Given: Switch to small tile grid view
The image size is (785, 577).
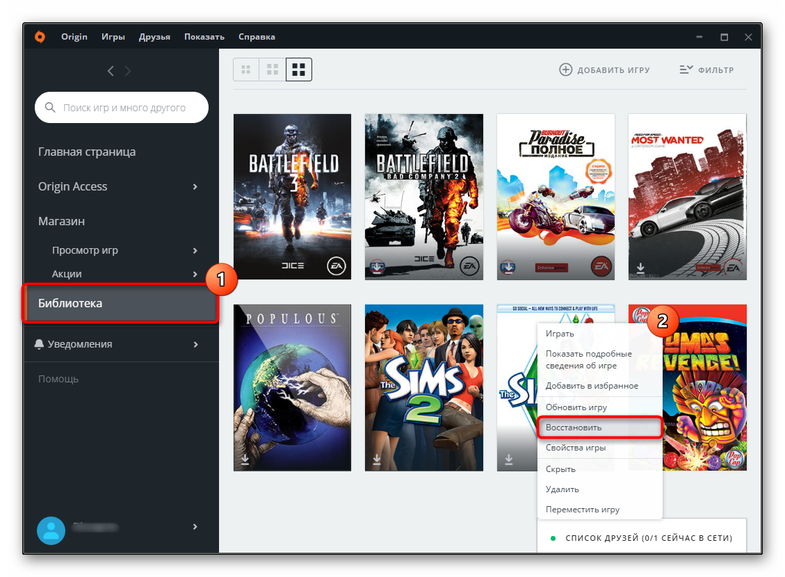Looking at the screenshot, I should click(245, 70).
